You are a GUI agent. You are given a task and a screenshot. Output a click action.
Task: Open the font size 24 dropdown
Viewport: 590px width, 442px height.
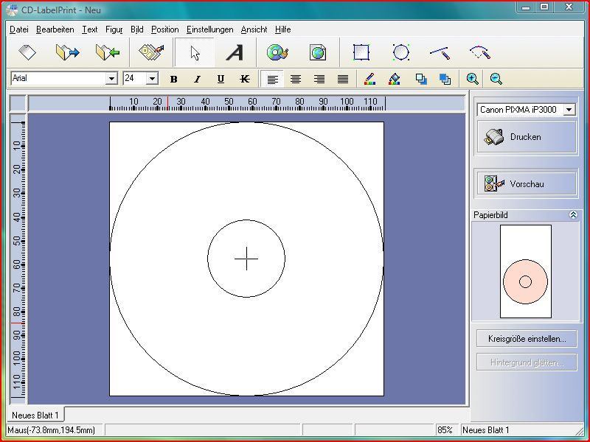click(x=152, y=79)
